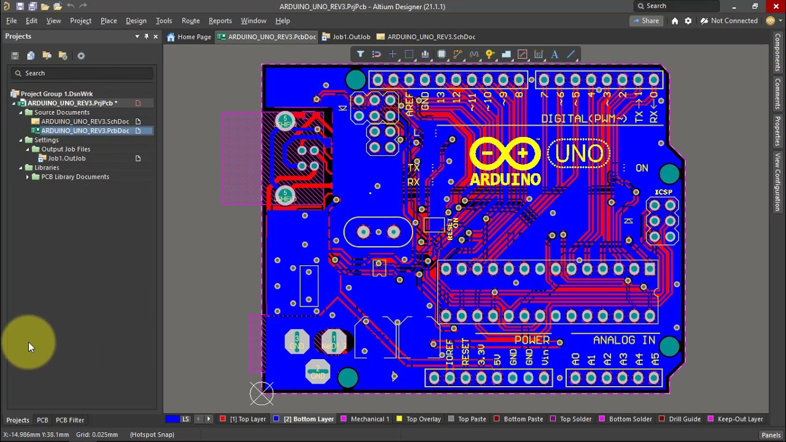Activate the dashed rectangle selection tool
Screen dimensions: 786x442
pos(409,55)
